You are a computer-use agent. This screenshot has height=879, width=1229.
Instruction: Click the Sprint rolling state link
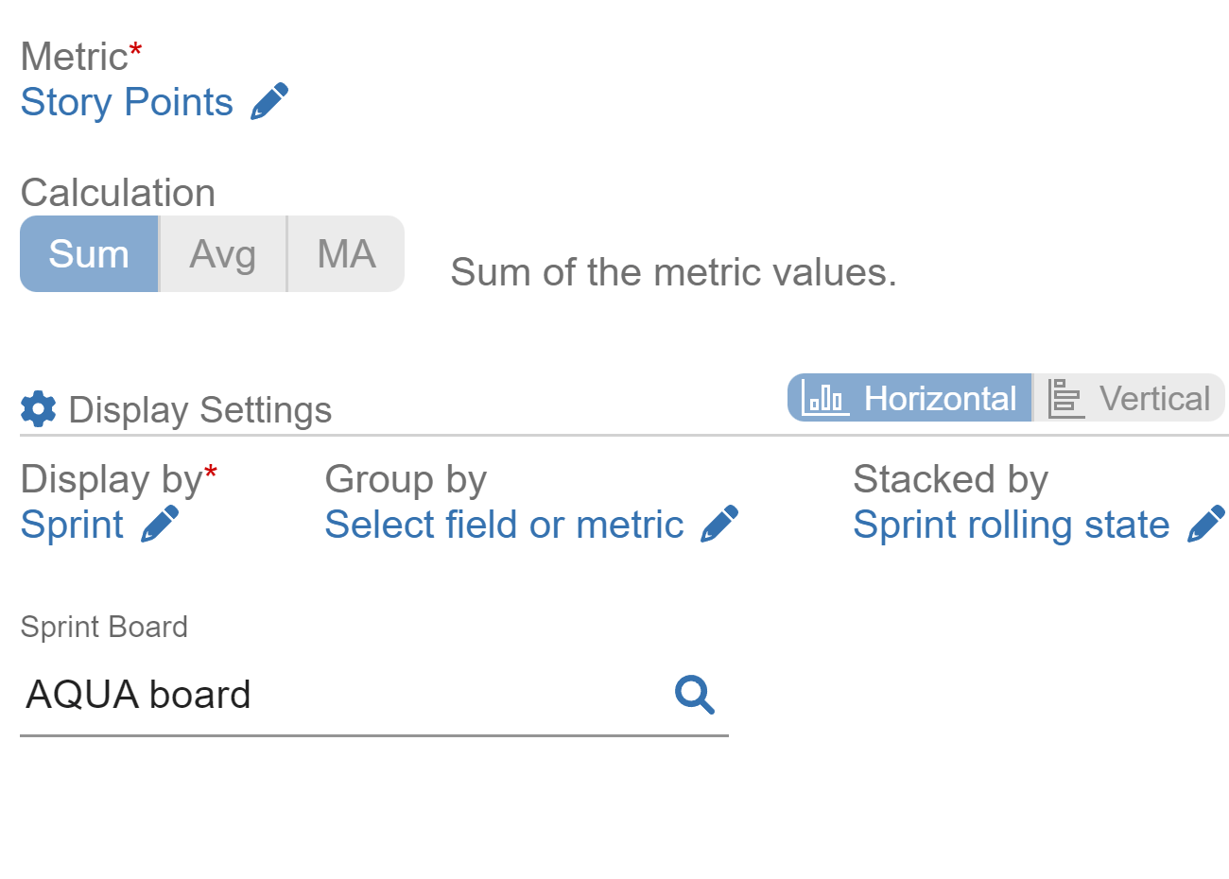tap(1011, 525)
